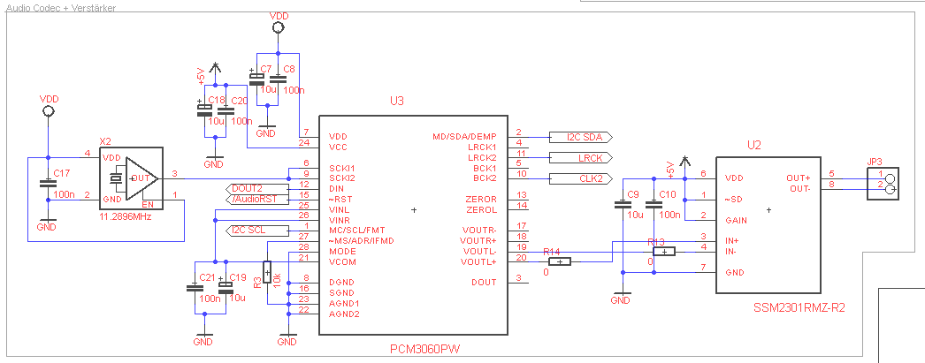
Task: Click the VDD supply symbol above C7
Action: point(278,27)
